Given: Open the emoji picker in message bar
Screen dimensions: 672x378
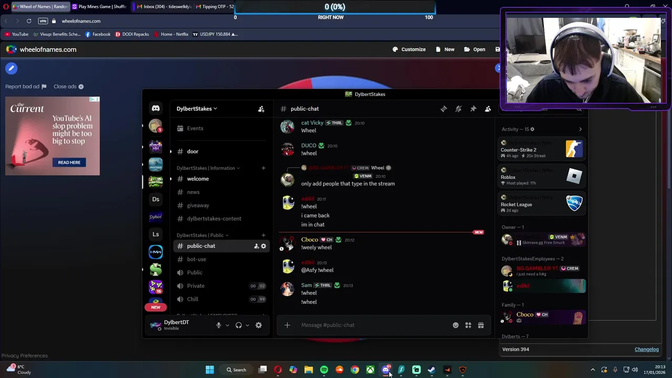Looking at the screenshot, I should [456, 325].
